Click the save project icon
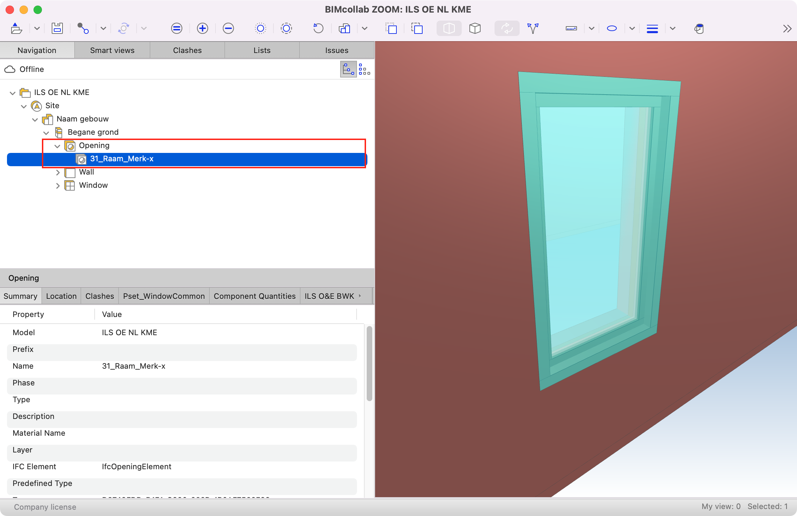This screenshot has height=516, width=797. point(57,28)
